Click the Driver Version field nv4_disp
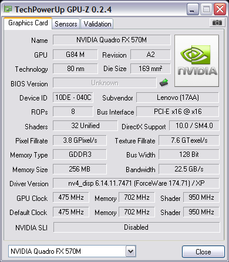229x262 pixels. (x=136, y=183)
